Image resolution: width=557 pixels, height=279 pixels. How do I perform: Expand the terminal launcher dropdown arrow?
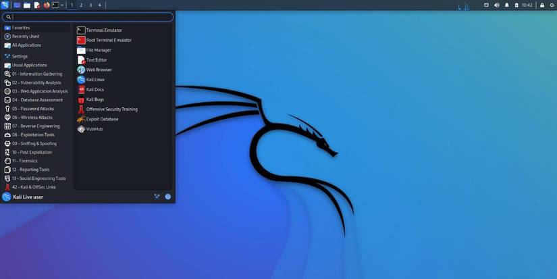[62, 5]
